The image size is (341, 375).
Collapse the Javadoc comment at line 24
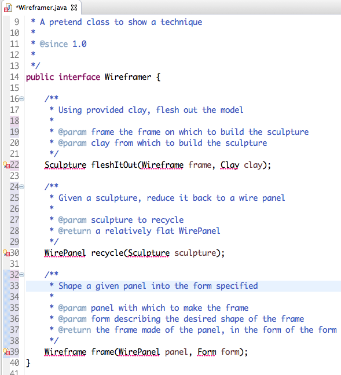[22, 186]
